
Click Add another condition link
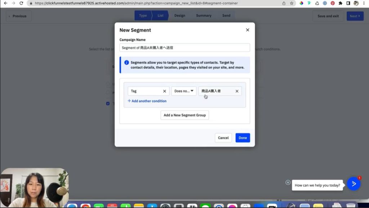(147, 101)
